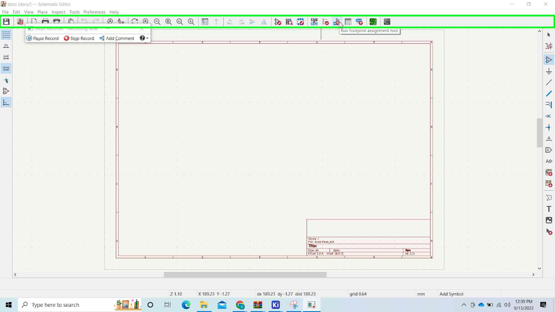Open the scripting console icon
This screenshot has height=312, width=555.
(387, 22)
